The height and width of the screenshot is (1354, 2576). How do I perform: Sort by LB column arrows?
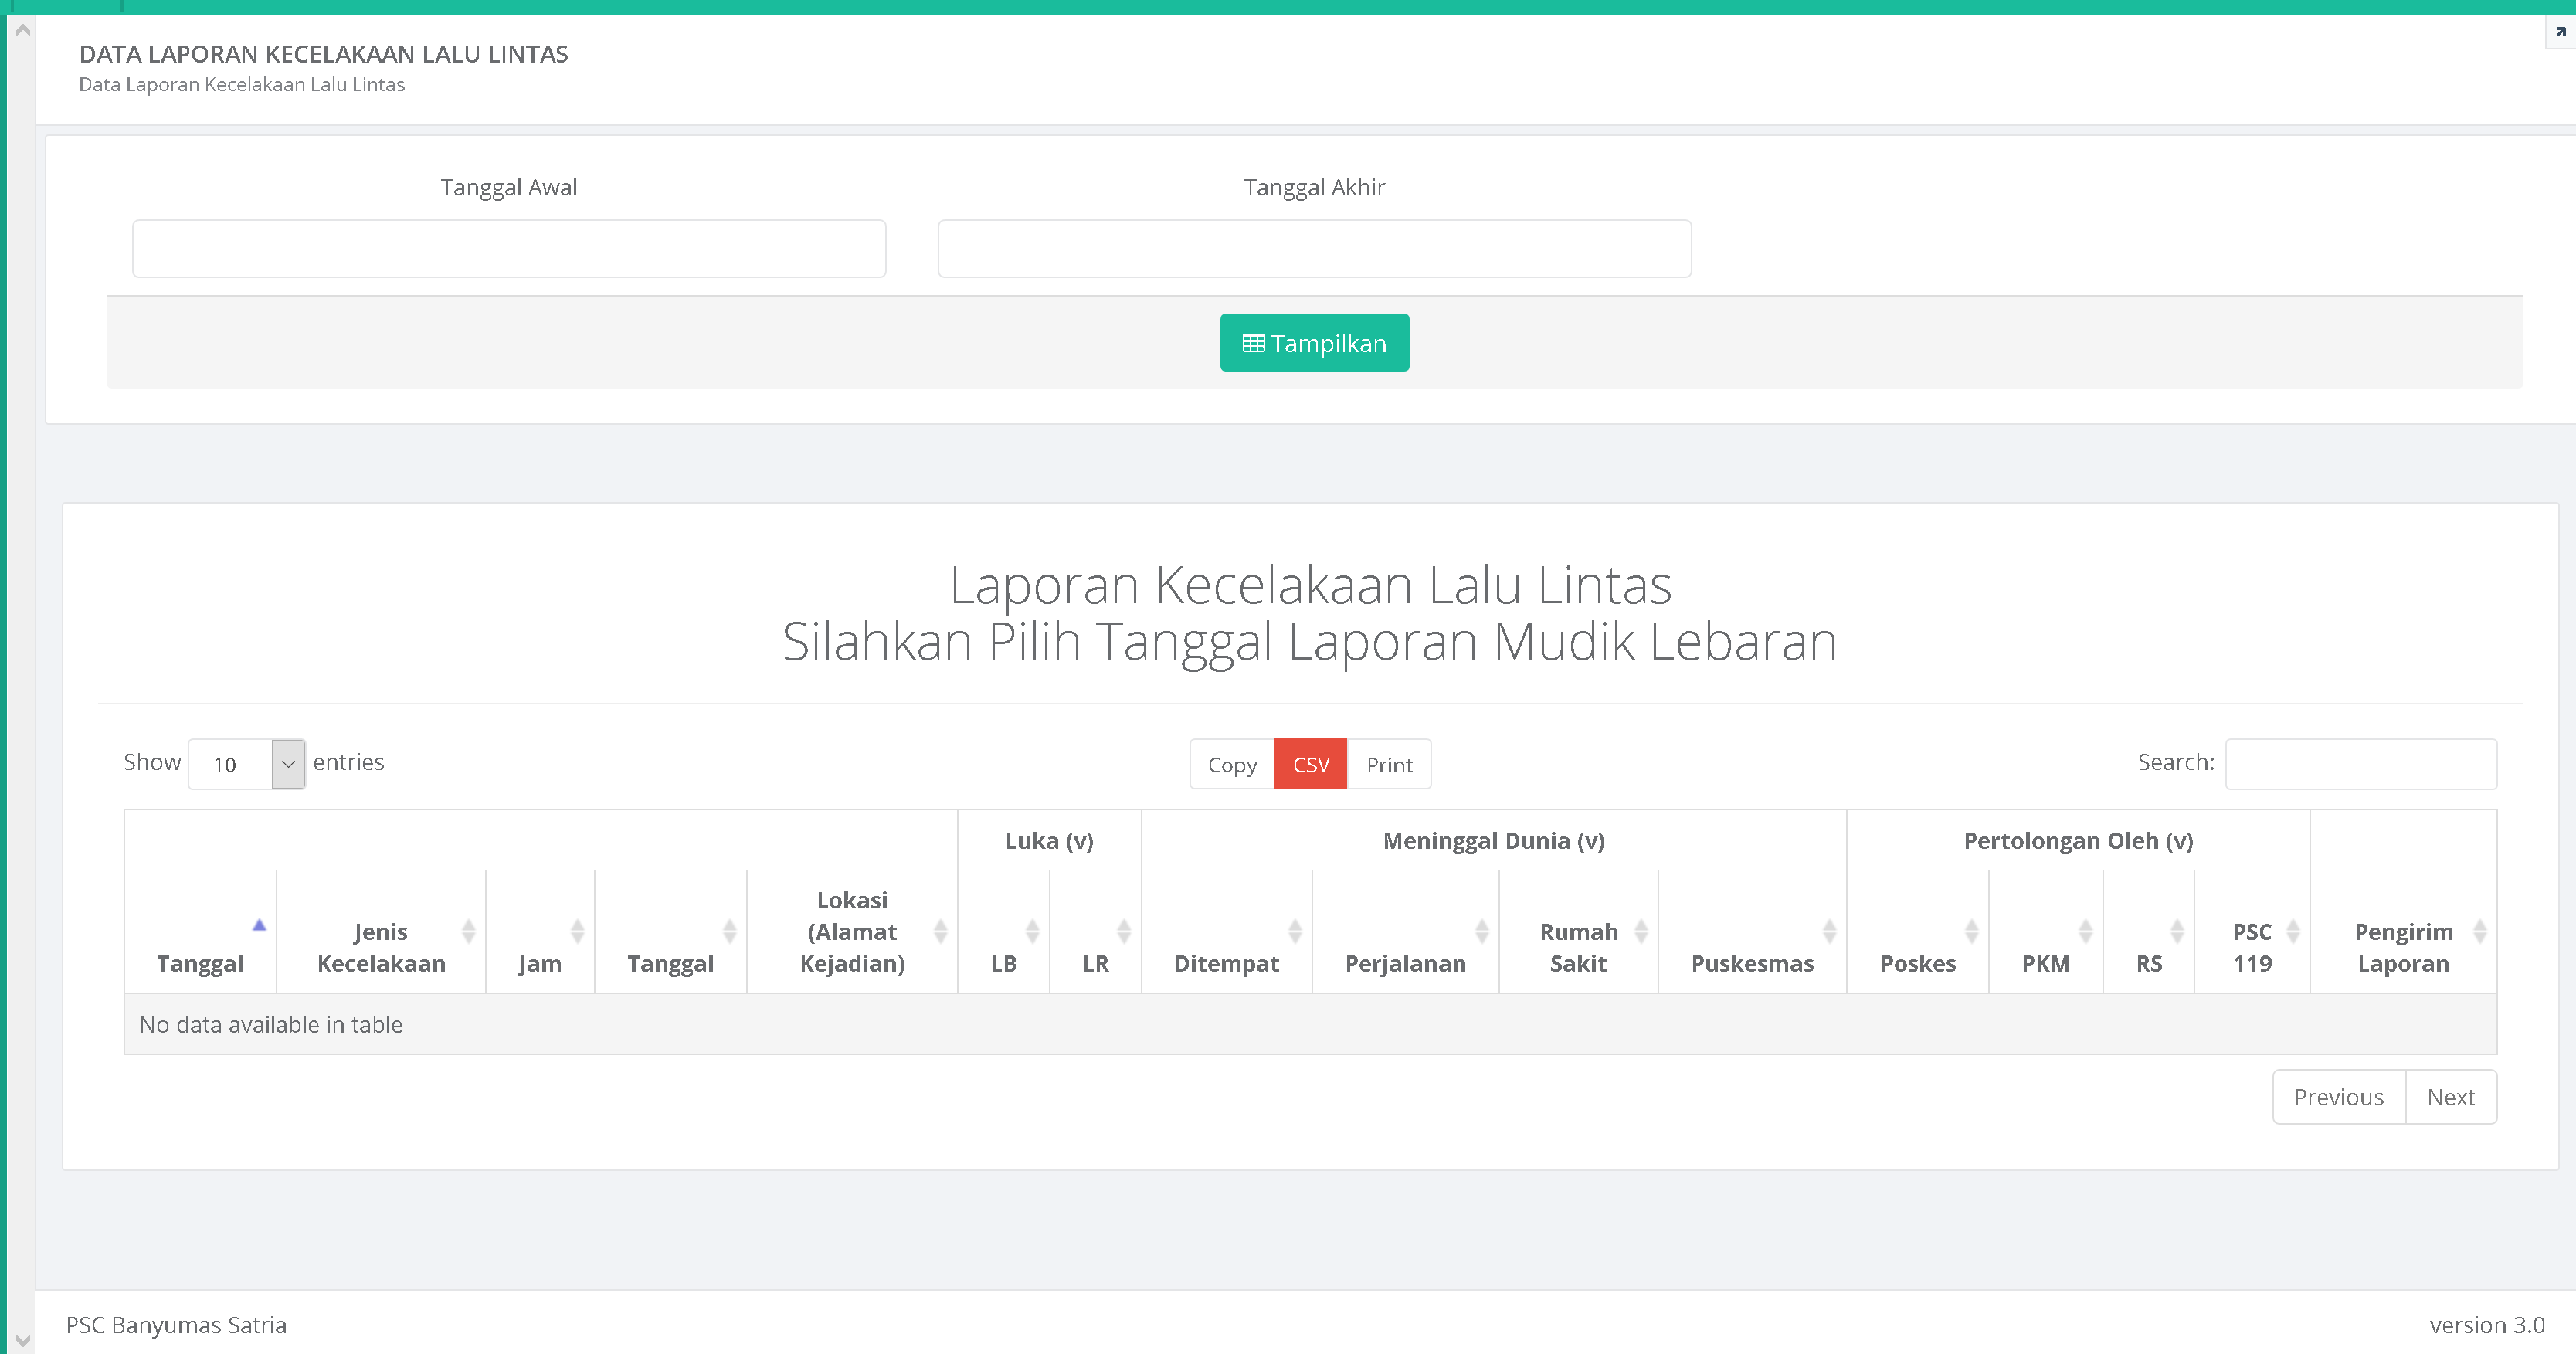(x=1032, y=931)
